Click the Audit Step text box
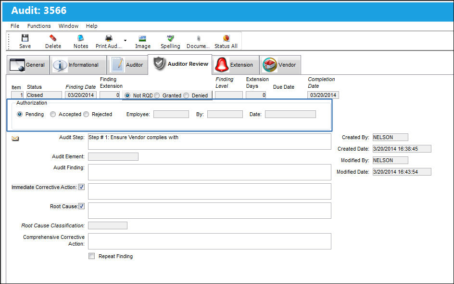The width and height of the screenshot is (454, 284). pos(210,142)
